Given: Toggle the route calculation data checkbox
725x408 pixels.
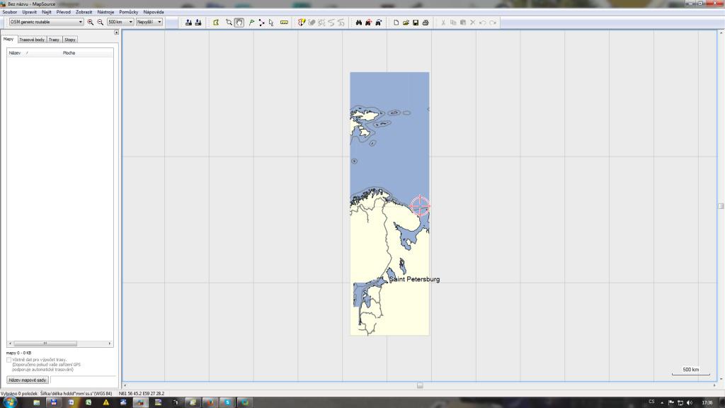Looking at the screenshot, I should (x=8, y=360).
